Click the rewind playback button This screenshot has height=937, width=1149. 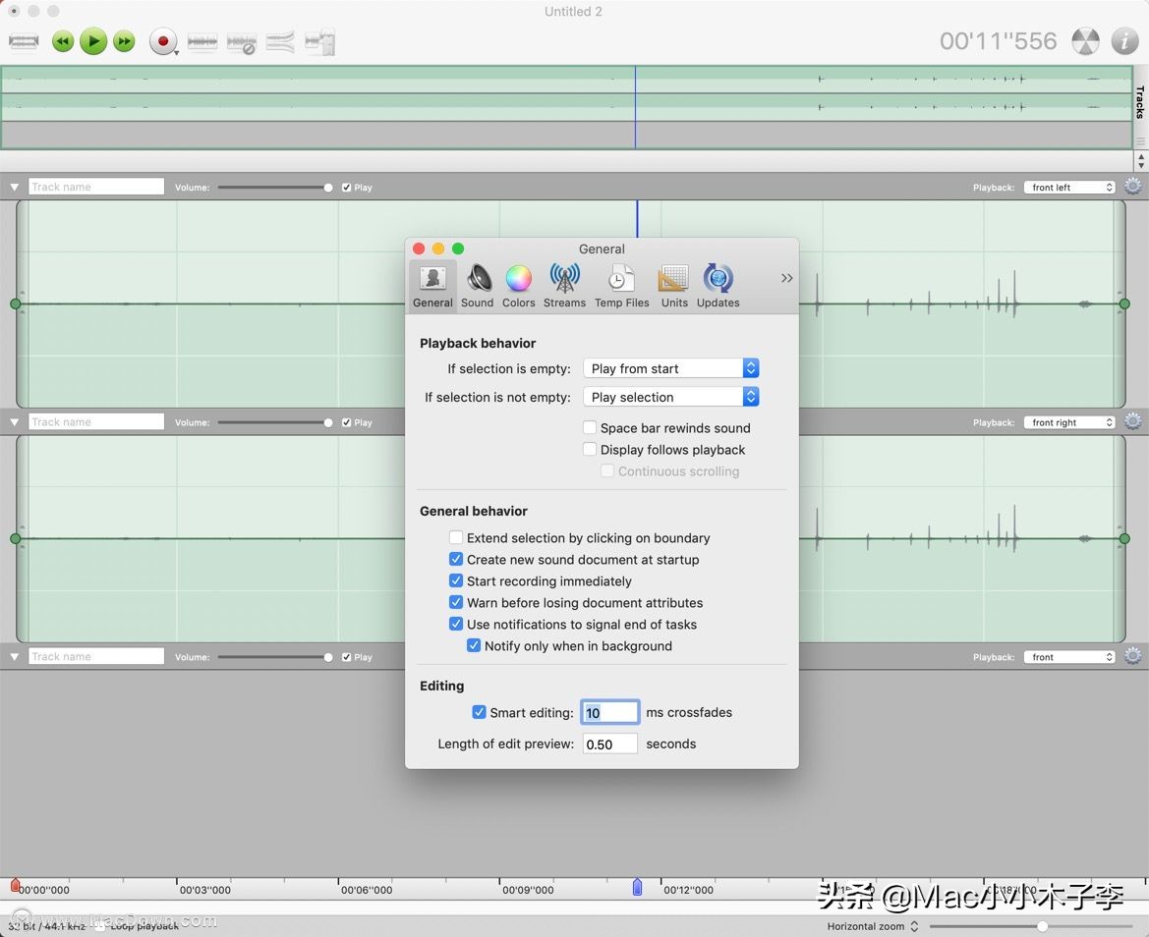coord(63,41)
